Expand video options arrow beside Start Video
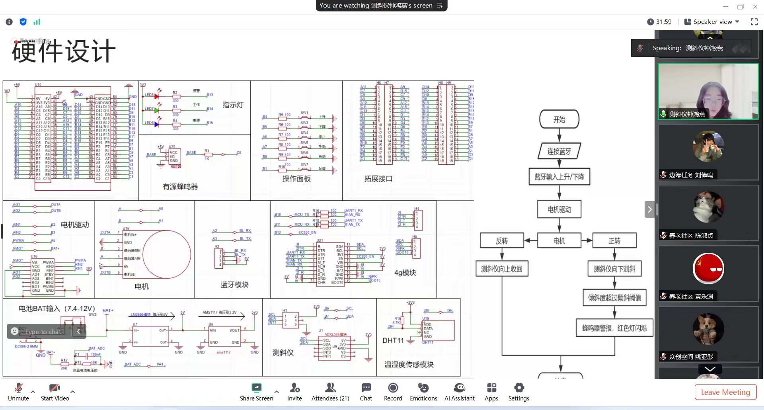The width and height of the screenshot is (764, 410). click(72, 392)
